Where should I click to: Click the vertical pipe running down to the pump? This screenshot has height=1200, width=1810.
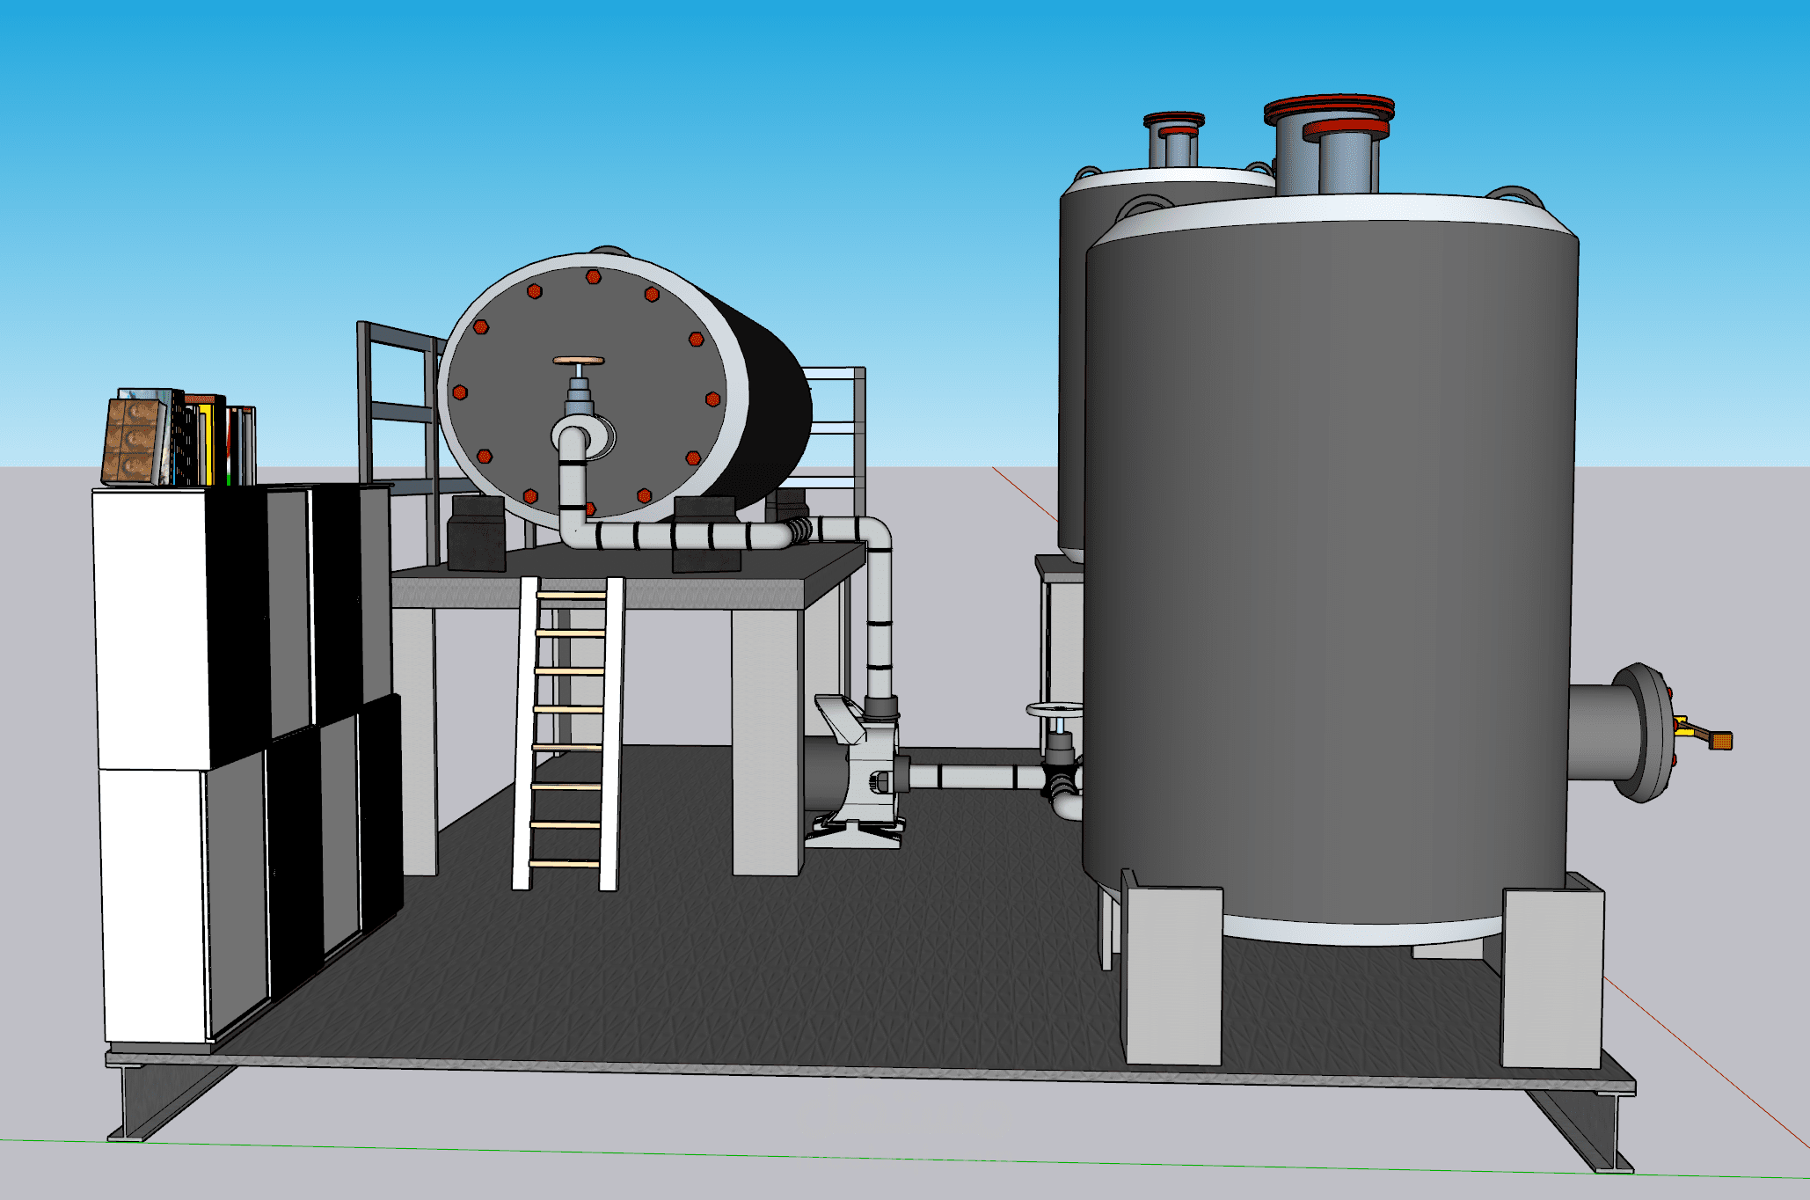coord(879,616)
